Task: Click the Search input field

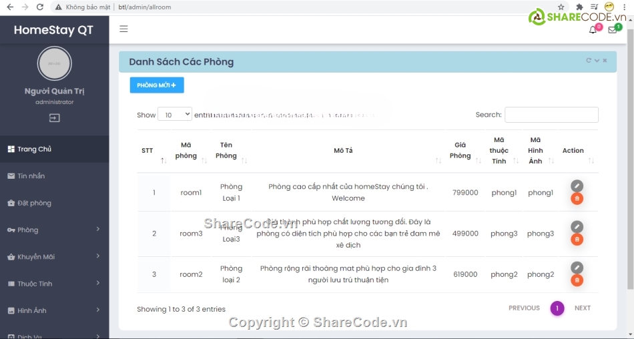Action: (551, 115)
